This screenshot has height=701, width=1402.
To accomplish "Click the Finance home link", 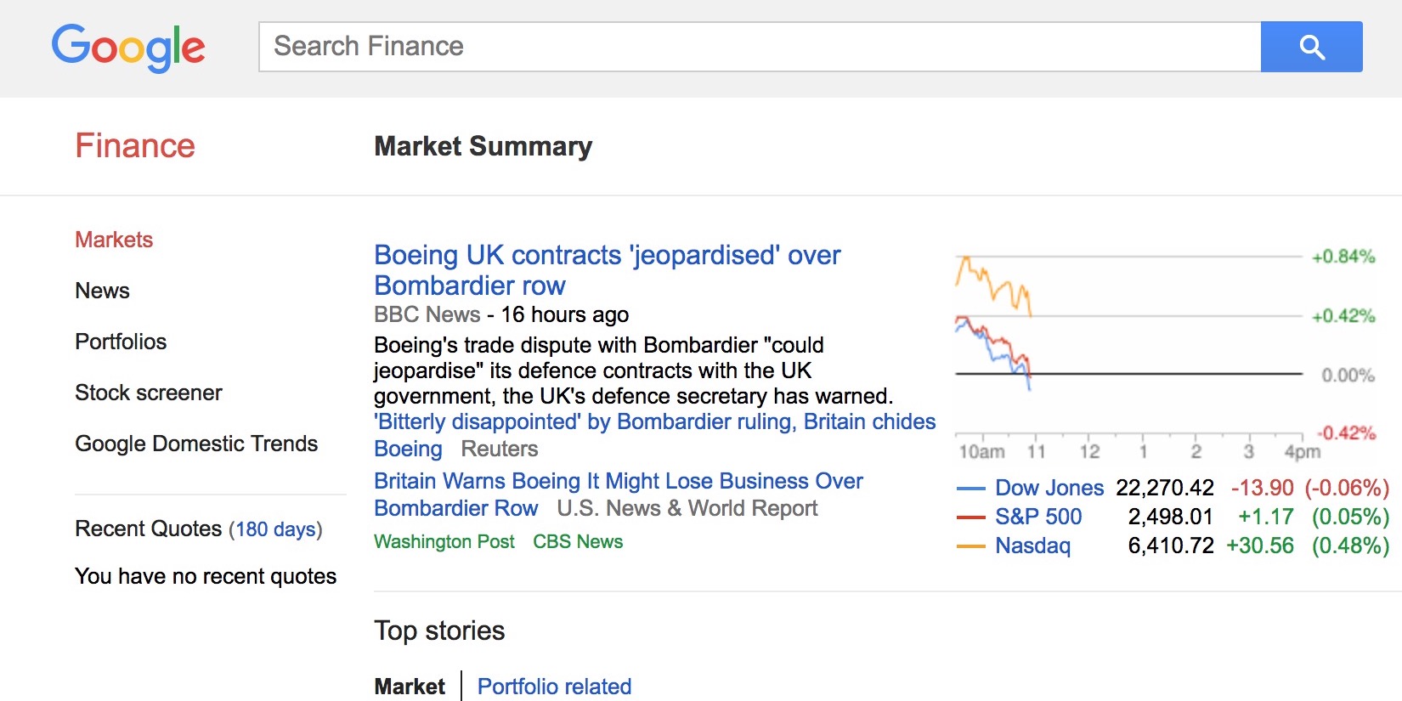I will (x=135, y=145).
